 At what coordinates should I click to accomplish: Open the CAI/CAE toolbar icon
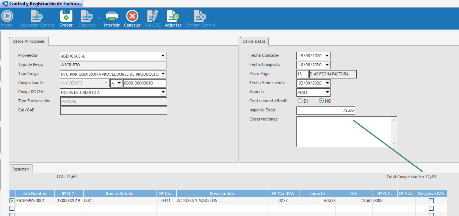pyautogui.click(x=153, y=16)
